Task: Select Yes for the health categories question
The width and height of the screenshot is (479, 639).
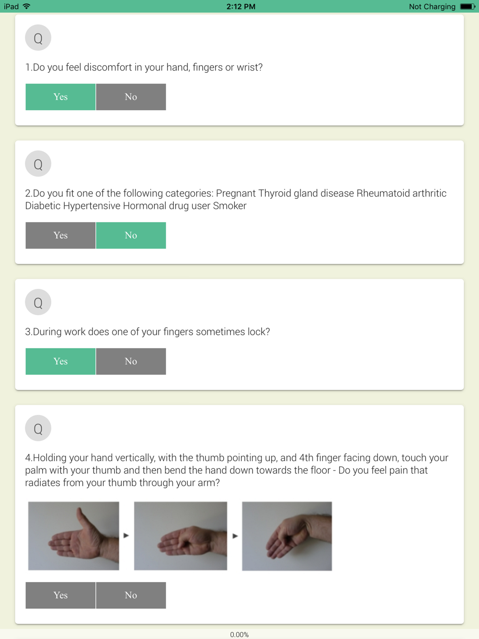Action: point(60,235)
